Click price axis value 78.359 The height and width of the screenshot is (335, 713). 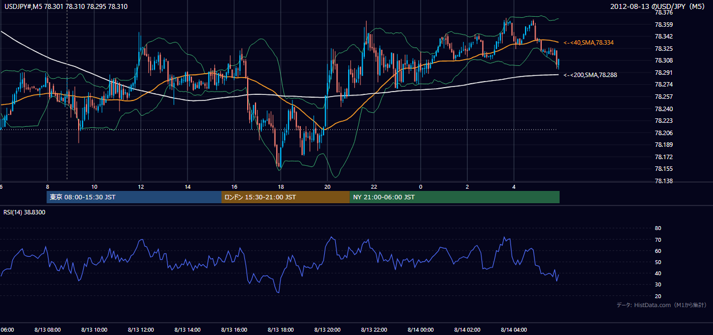tap(664, 25)
